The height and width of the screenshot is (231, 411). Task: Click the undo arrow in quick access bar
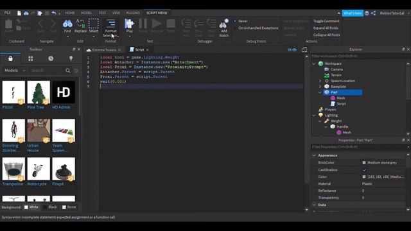(54, 13)
